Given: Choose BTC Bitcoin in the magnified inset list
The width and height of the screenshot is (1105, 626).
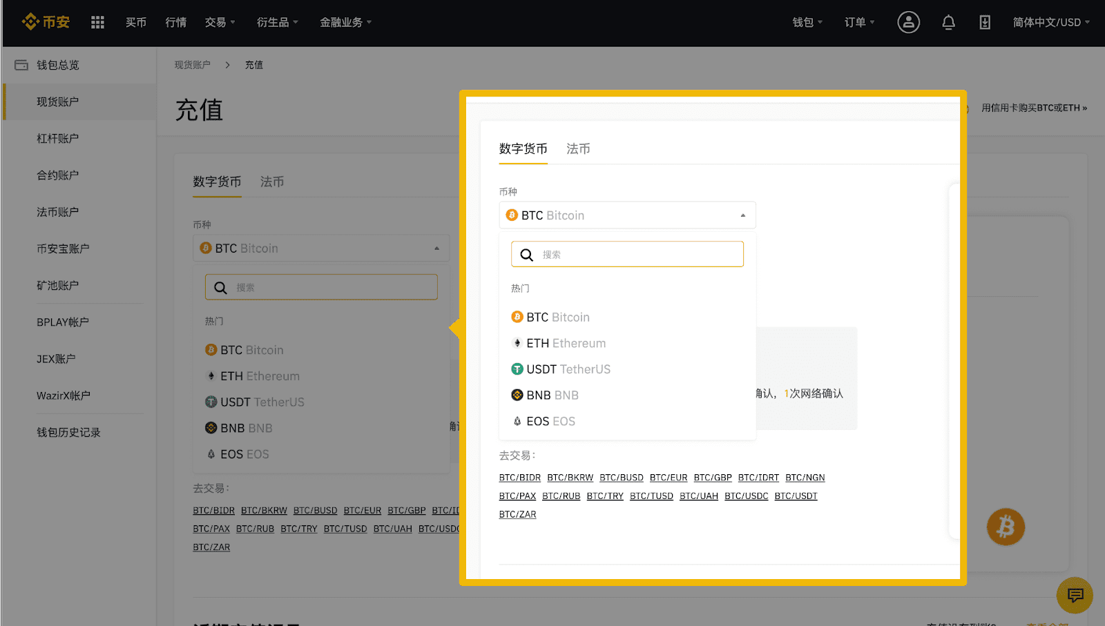Looking at the screenshot, I should [x=550, y=317].
